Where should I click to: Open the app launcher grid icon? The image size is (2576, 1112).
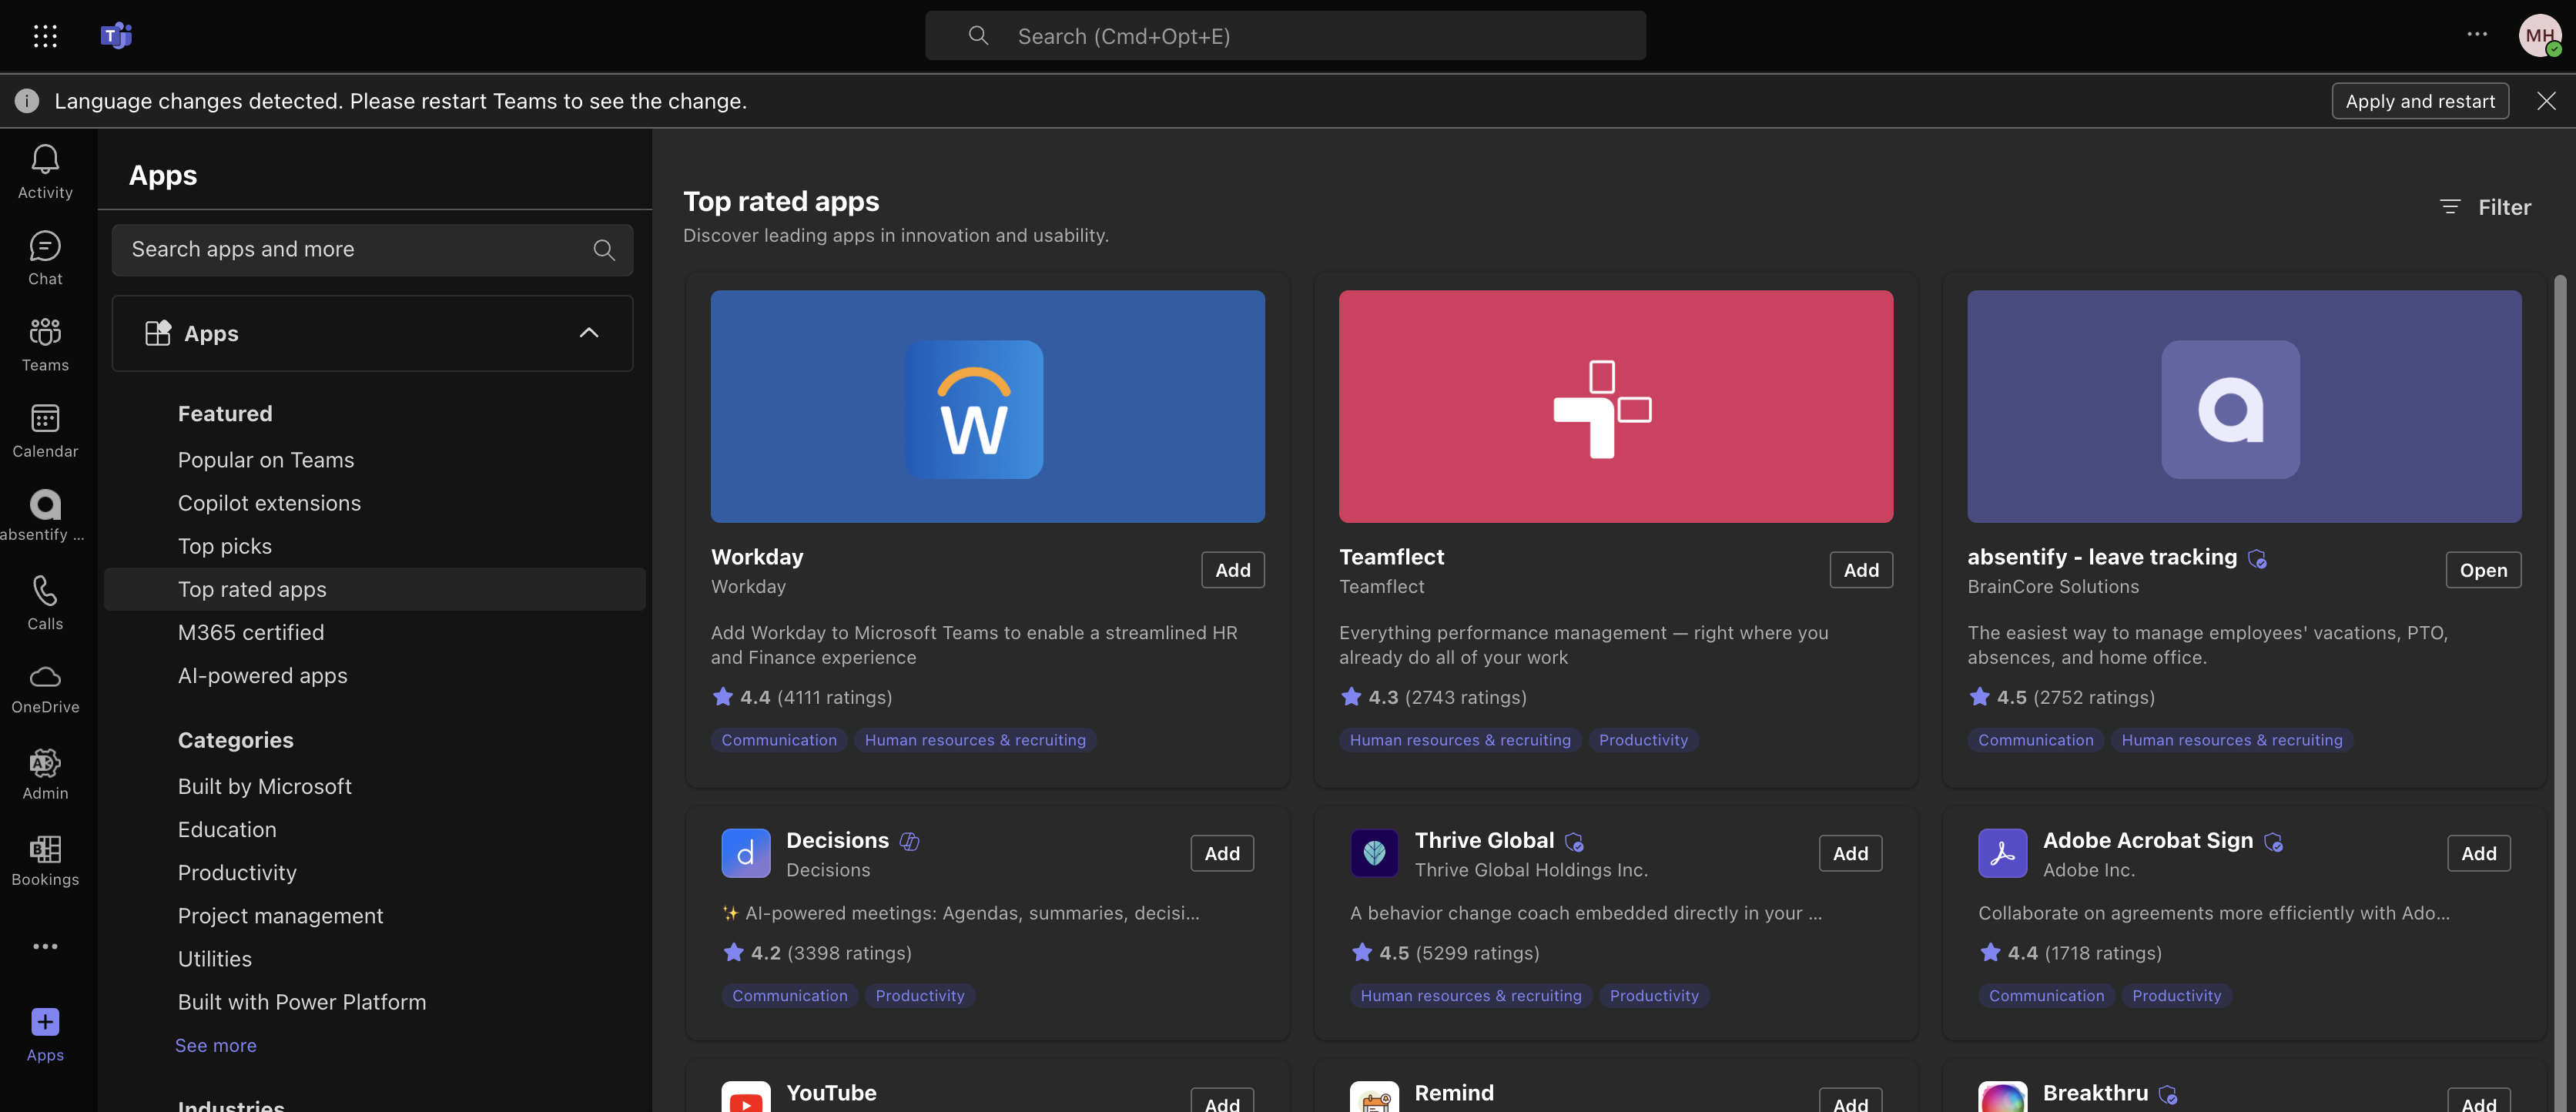pos(45,36)
